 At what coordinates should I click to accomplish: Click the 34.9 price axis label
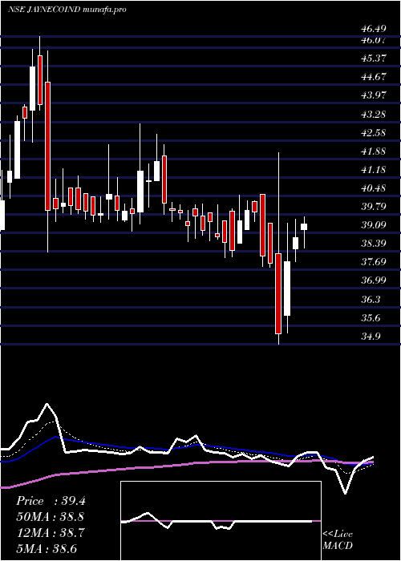point(371,337)
